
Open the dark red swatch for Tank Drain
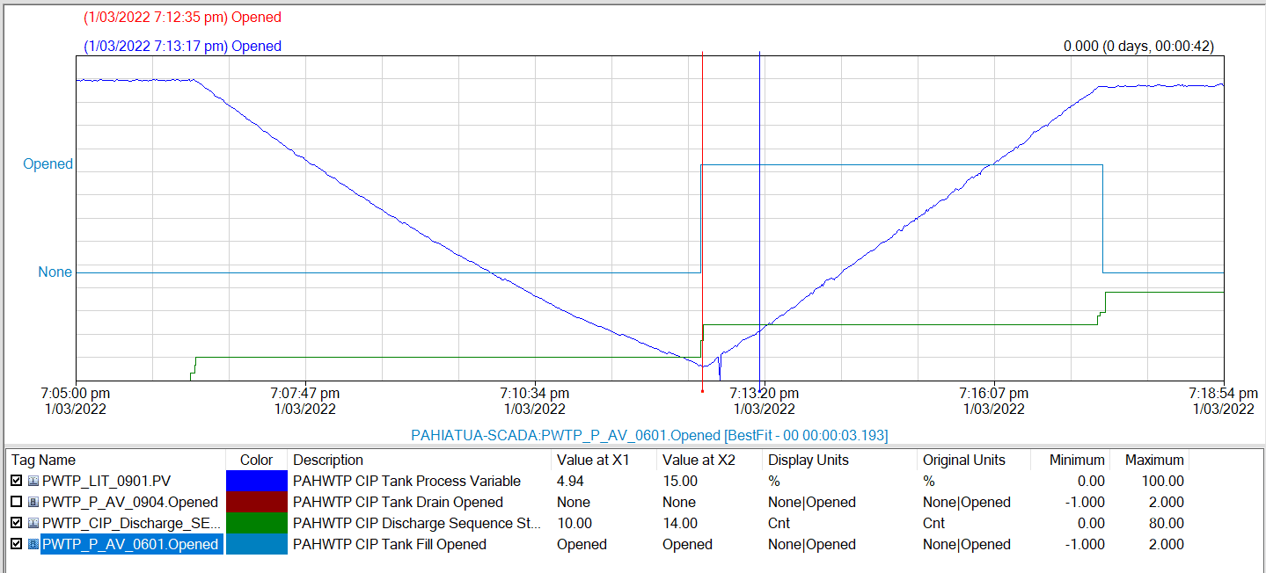[x=257, y=502]
